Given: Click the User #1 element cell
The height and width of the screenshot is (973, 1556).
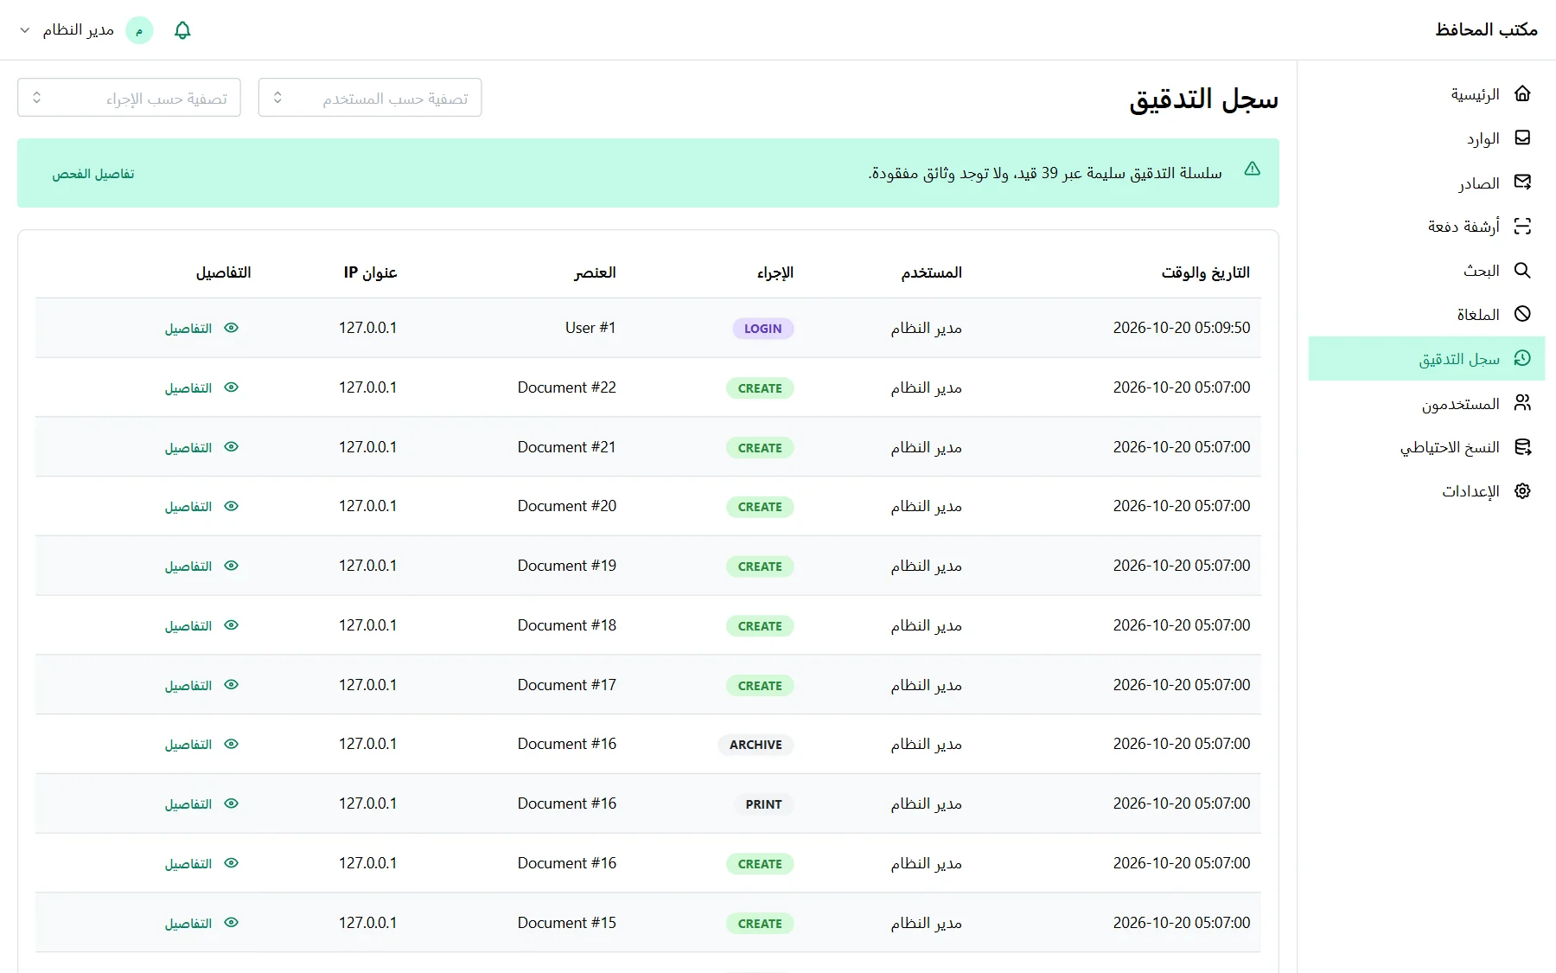Looking at the screenshot, I should (x=590, y=328).
